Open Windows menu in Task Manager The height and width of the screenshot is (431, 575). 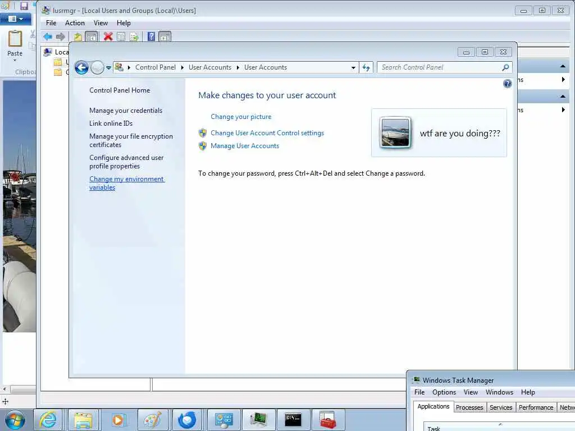tap(499, 392)
